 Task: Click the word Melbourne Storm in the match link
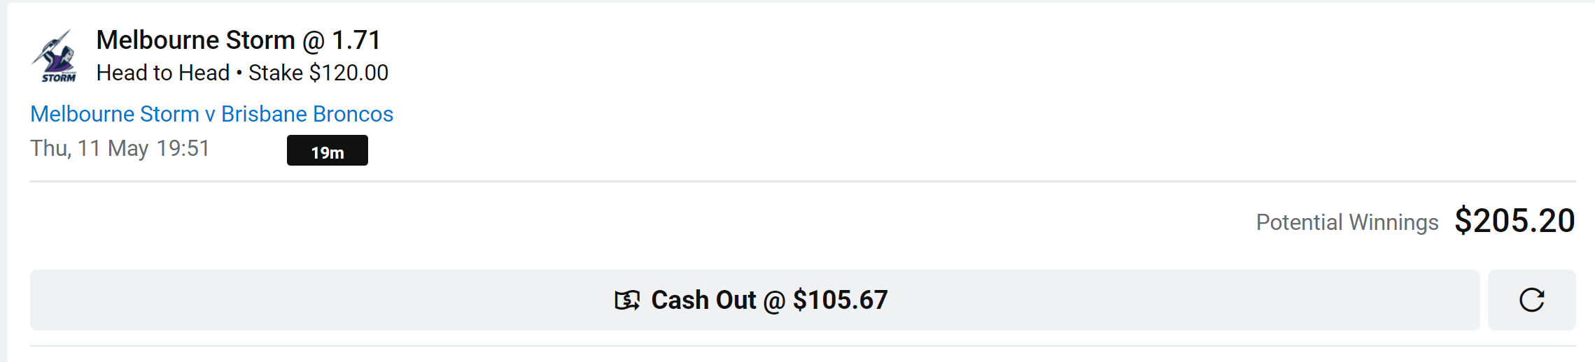115,114
